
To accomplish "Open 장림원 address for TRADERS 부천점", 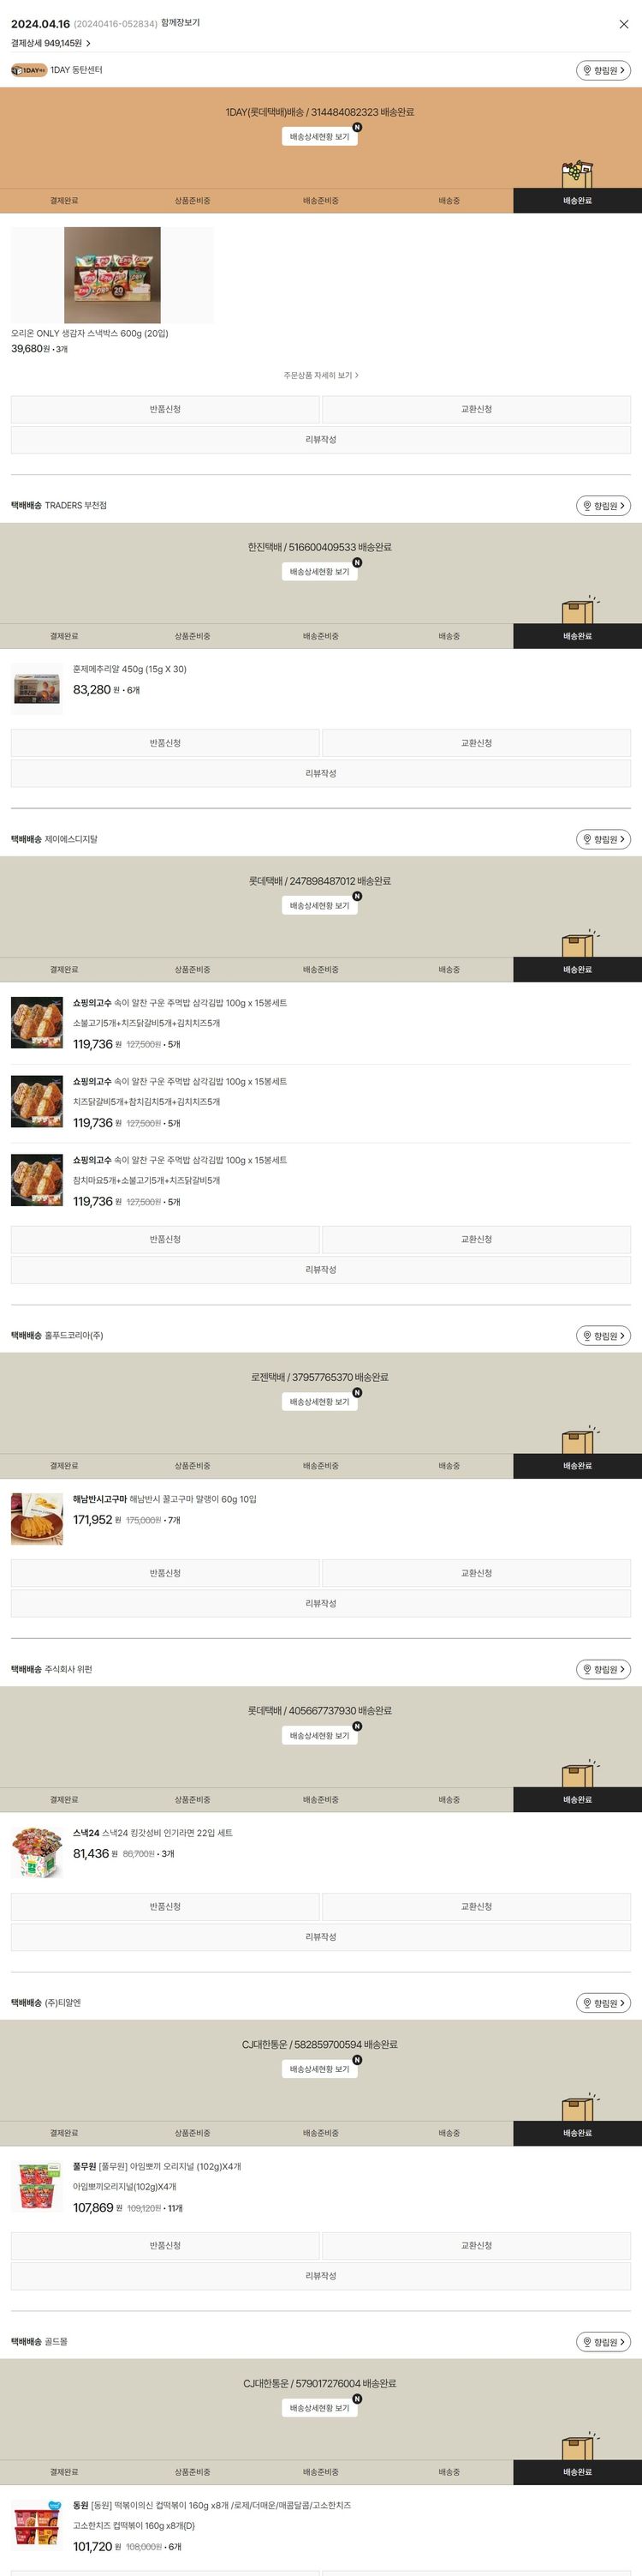I will point(603,506).
